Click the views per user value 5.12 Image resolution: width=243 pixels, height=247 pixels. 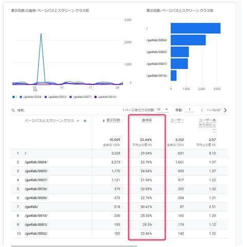[212, 153]
